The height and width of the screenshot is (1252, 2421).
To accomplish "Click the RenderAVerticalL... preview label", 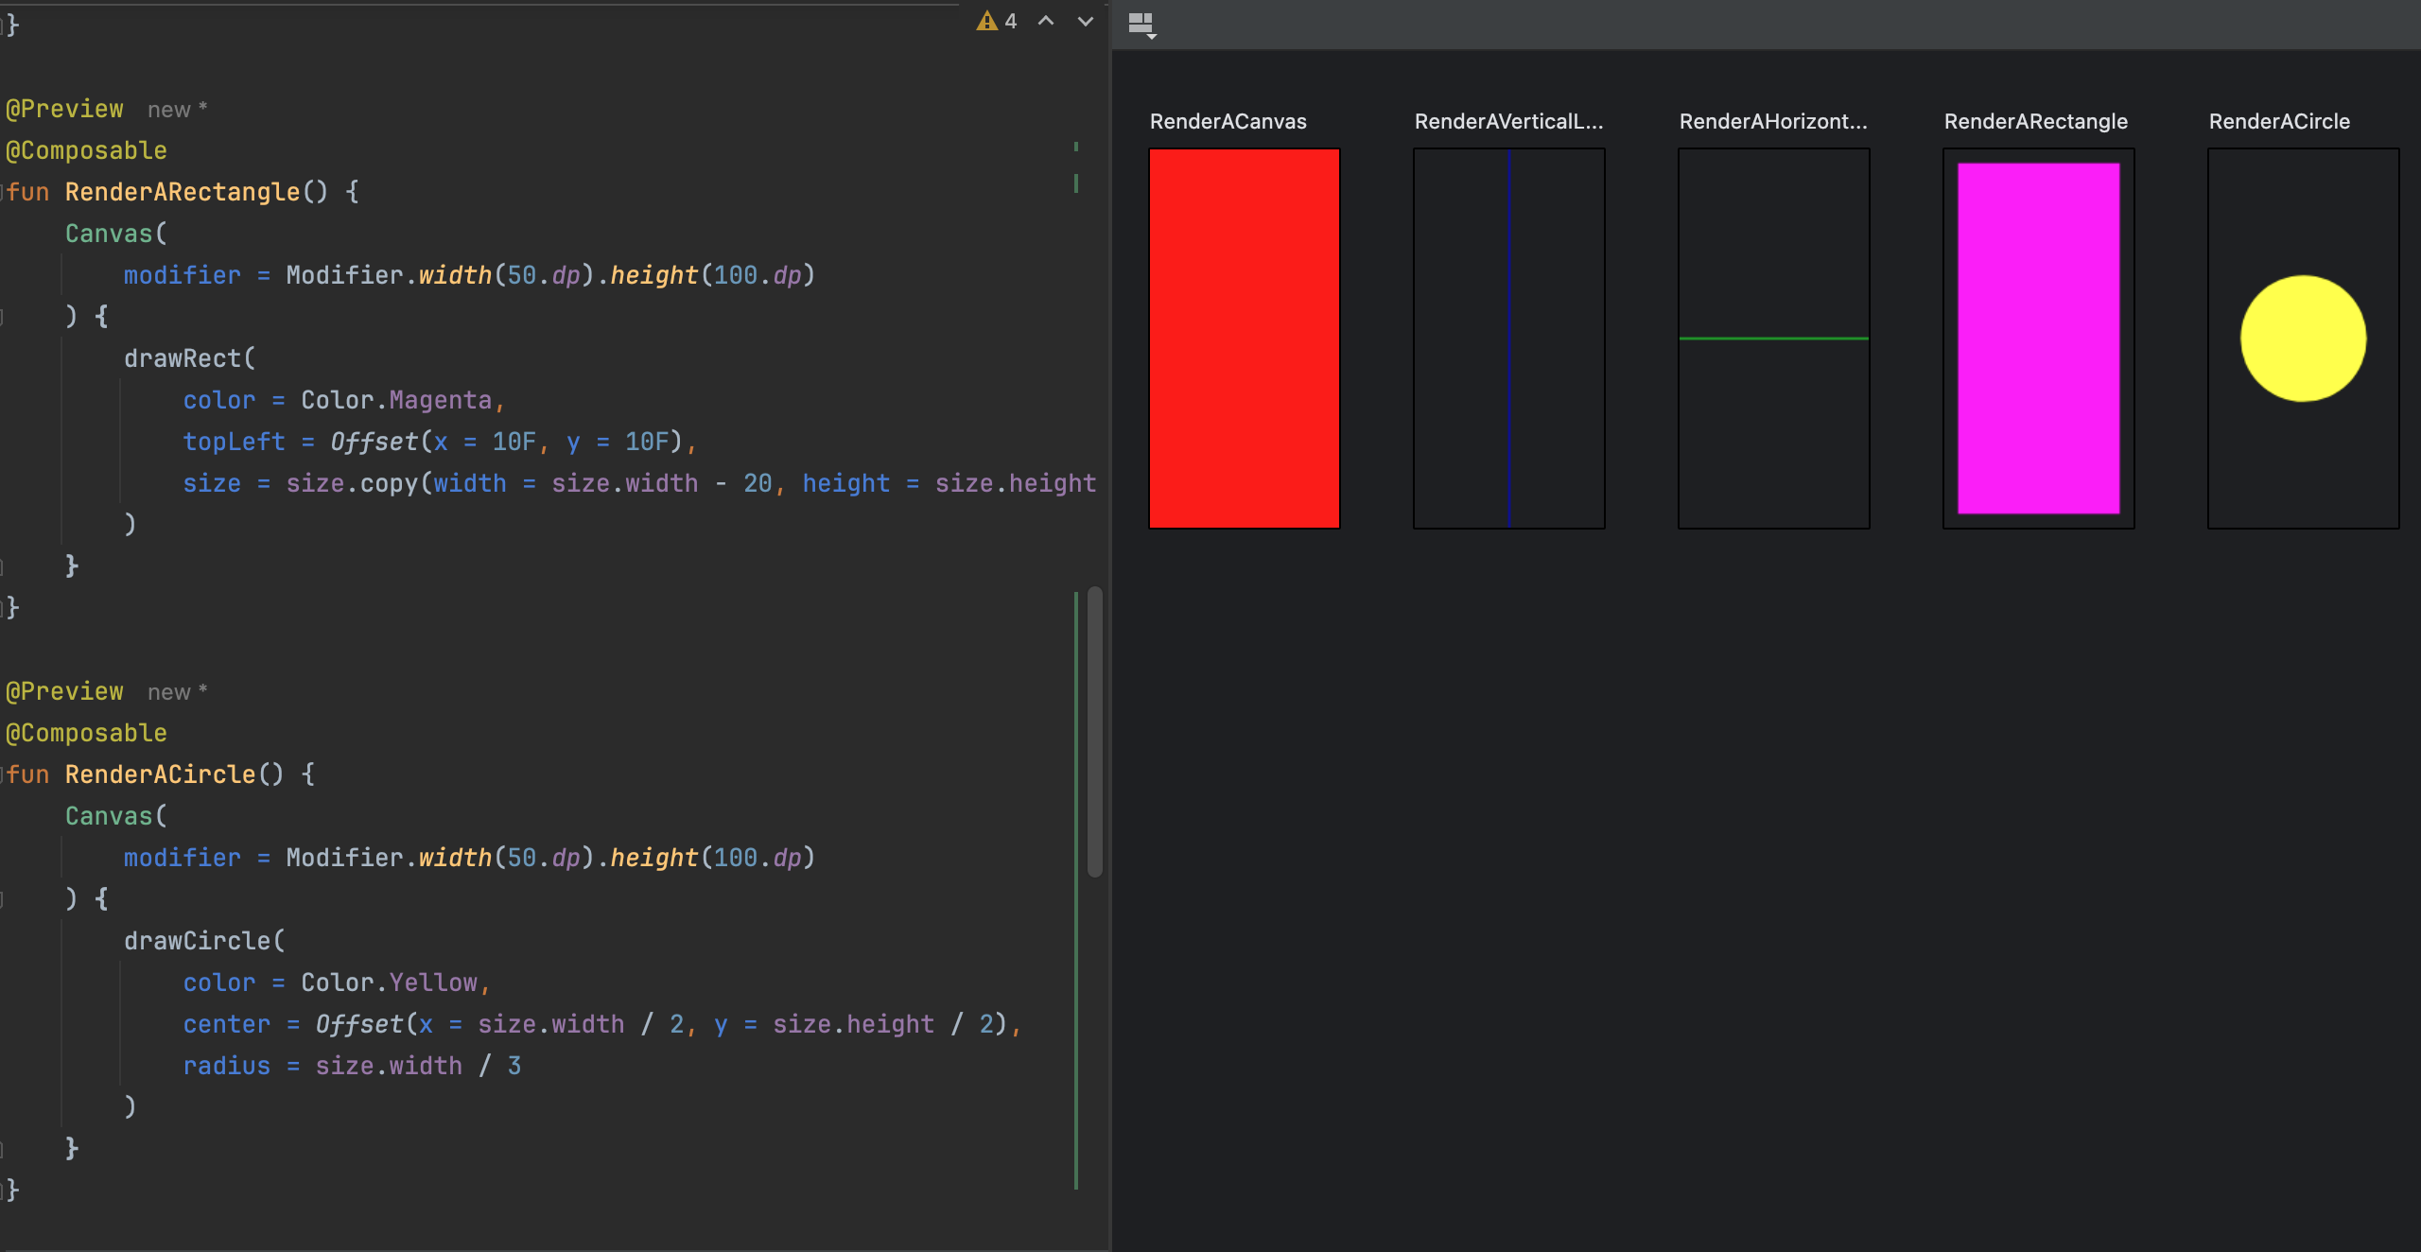I will click(1509, 122).
